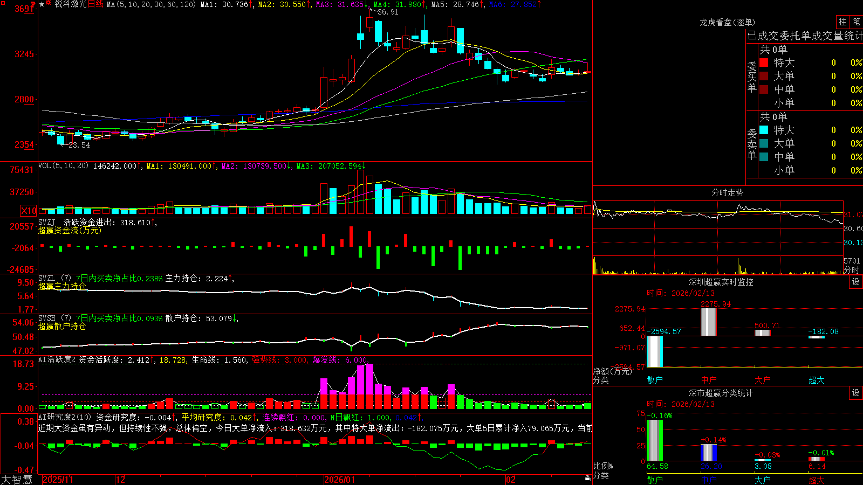Click the 分时走势 panel title

[x=727, y=192]
